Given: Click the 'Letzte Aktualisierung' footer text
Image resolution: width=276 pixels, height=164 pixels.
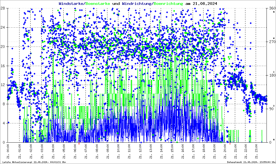Looking at the screenshot, I should point(34,162).
